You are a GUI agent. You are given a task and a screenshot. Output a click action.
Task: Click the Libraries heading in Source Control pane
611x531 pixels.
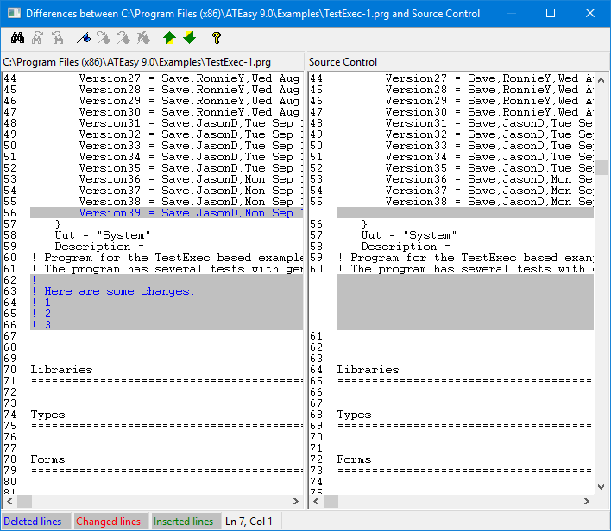click(x=368, y=370)
